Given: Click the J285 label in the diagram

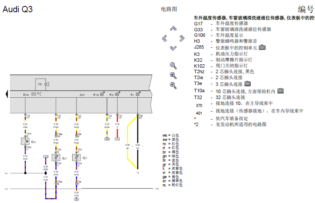Looking at the screenshot, I should click(82, 95).
